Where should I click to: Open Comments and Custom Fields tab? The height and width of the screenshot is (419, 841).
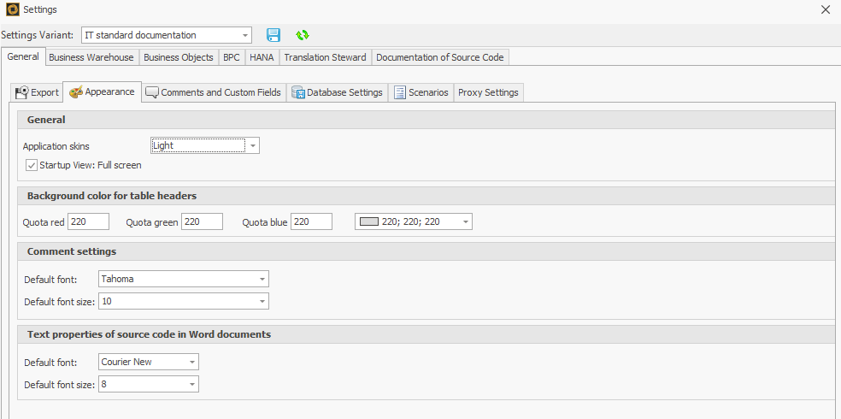coord(213,92)
